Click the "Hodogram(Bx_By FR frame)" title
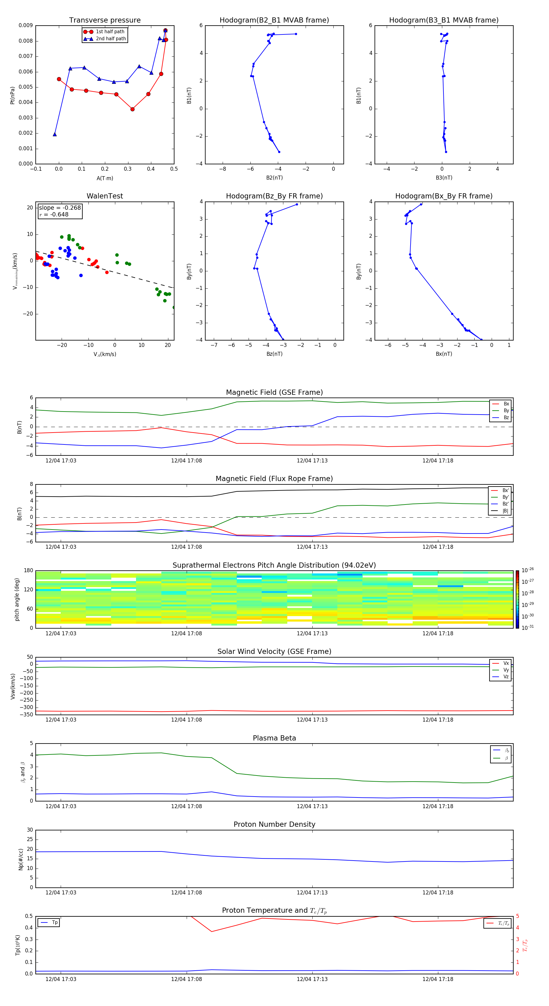The width and height of the screenshot is (549, 1006). pos(444,196)
